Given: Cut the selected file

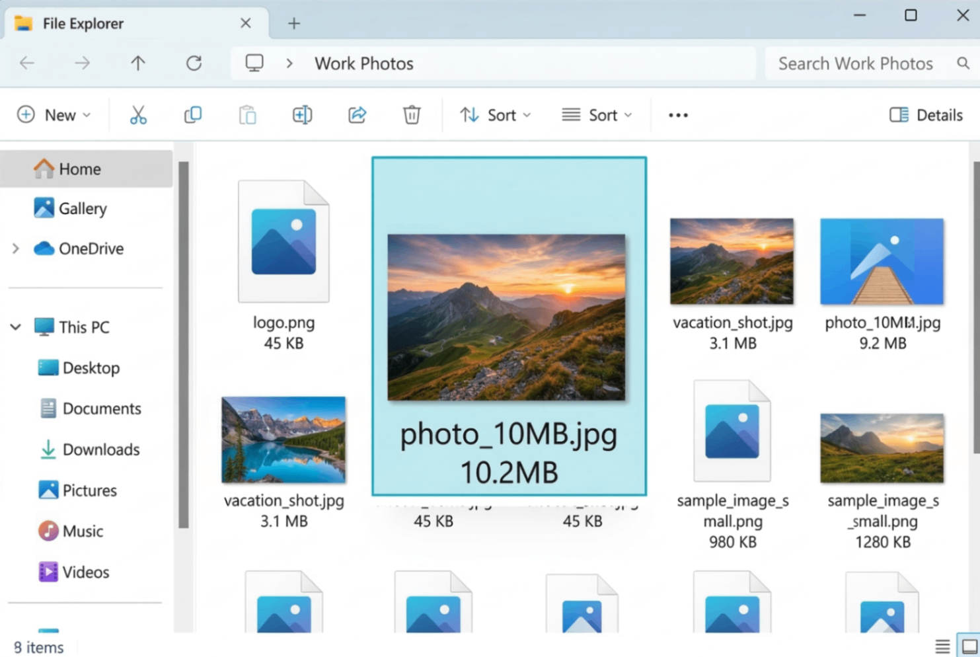Looking at the screenshot, I should point(138,114).
